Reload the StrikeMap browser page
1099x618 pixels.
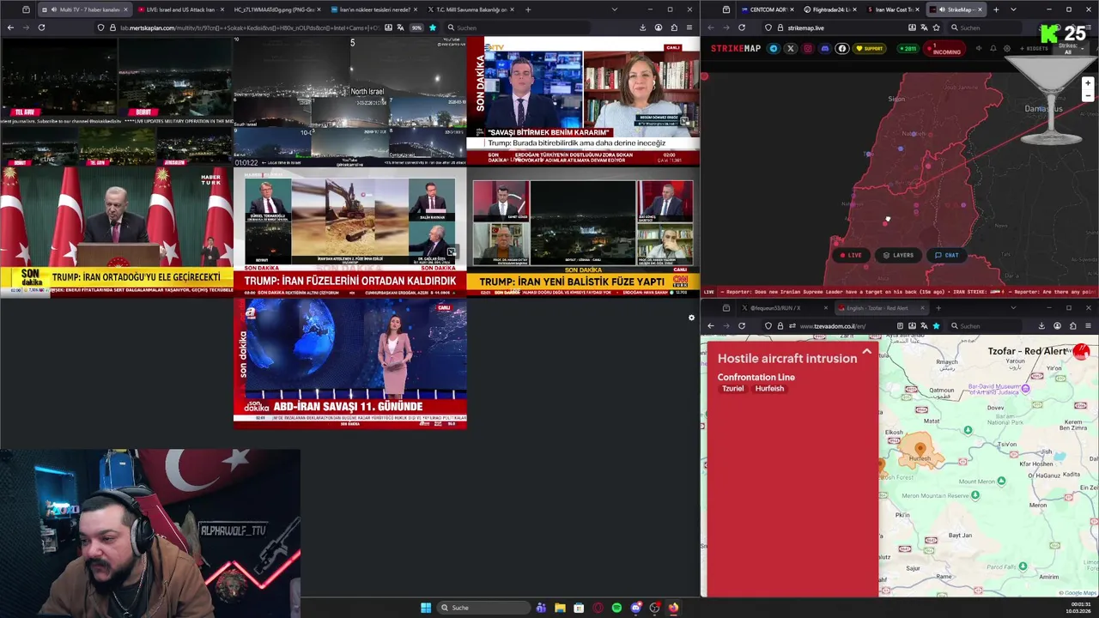(x=742, y=27)
